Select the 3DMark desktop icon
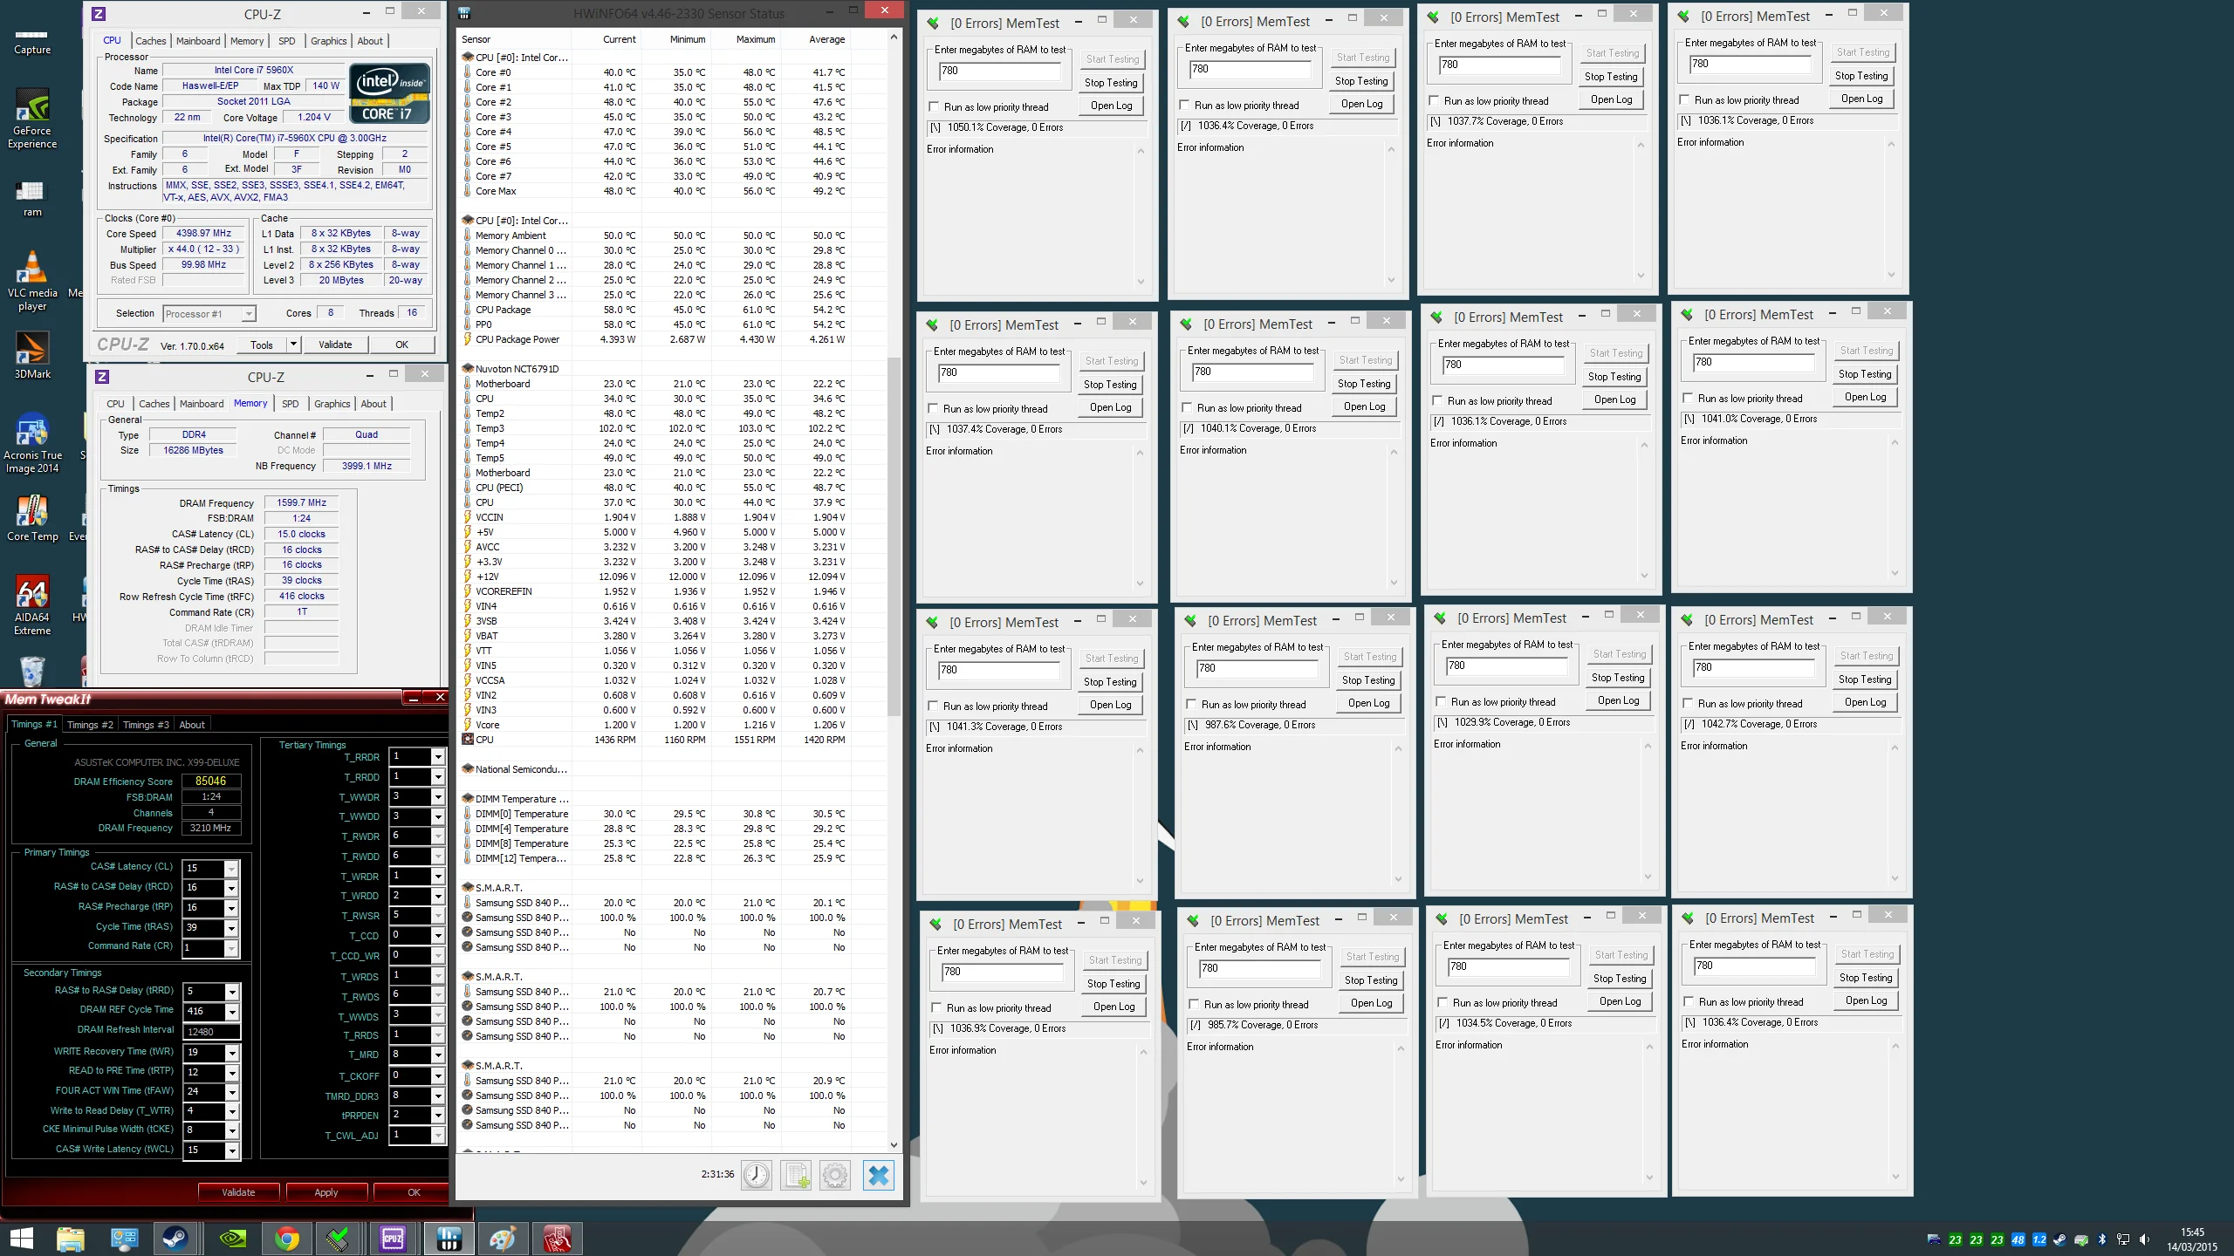Image resolution: width=2234 pixels, height=1256 pixels. tap(32, 355)
